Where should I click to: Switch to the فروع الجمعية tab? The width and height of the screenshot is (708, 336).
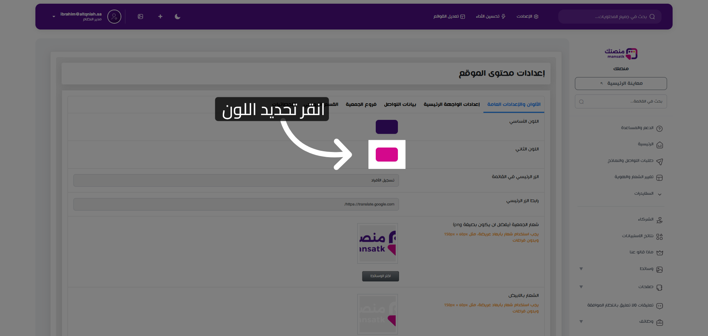(x=361, y=104)
